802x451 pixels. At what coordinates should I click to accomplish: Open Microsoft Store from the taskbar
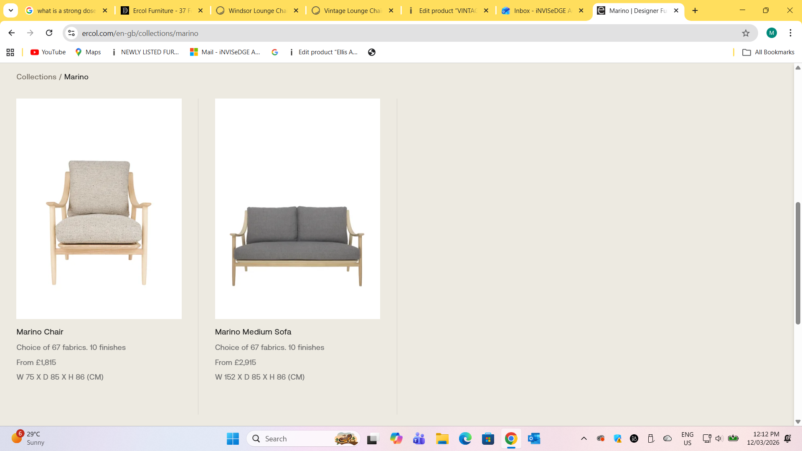coord(488,439)
